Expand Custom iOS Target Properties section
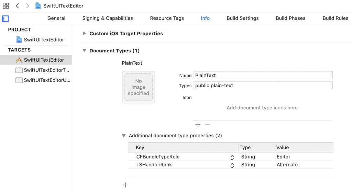The image size is (352, 191). pos(84,34)
